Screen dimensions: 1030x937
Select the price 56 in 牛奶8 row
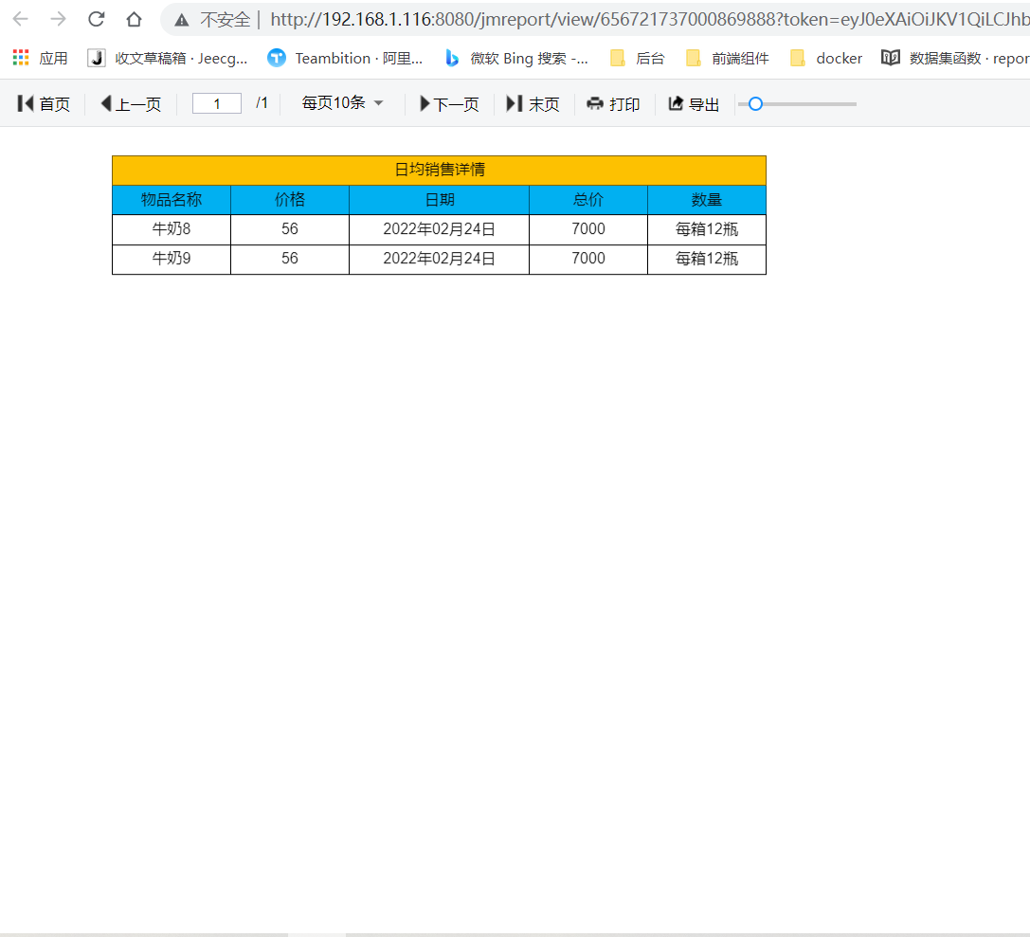[290, 229]
